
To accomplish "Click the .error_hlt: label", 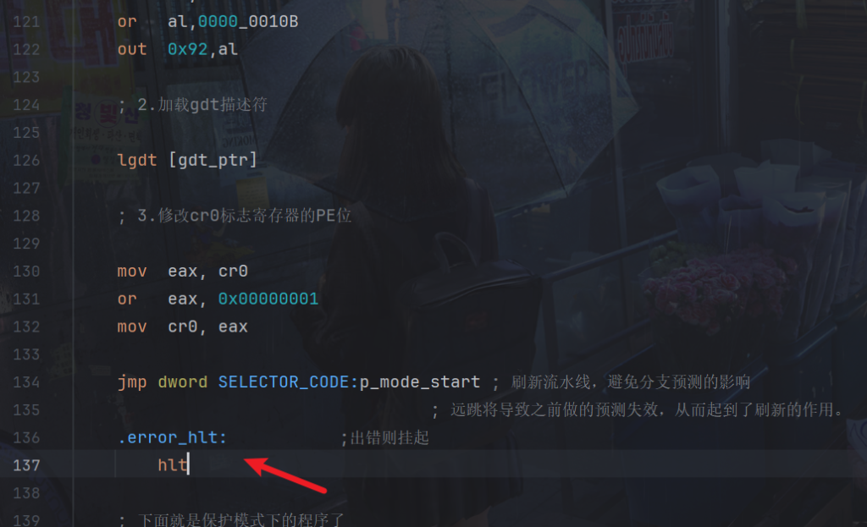I will (x=172, y=437).
